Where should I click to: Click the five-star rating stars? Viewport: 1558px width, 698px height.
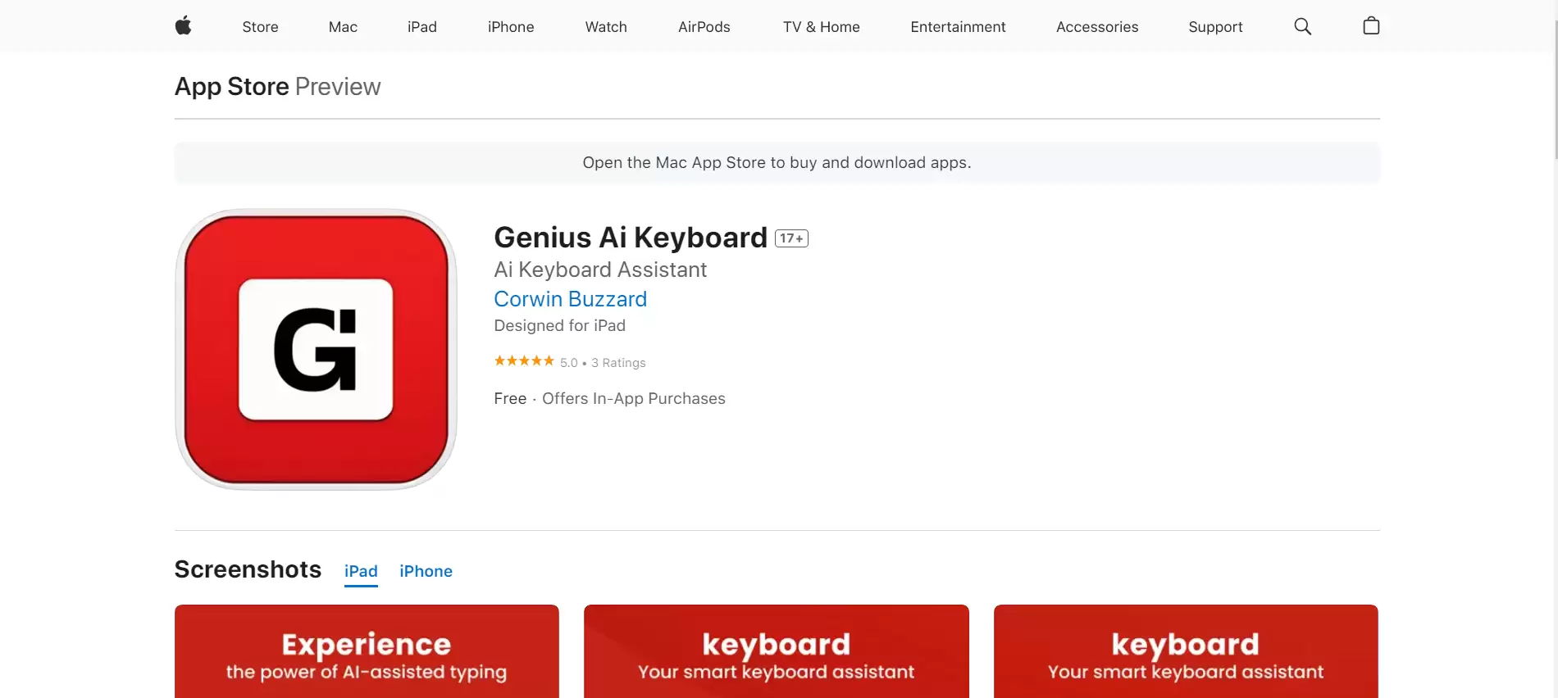tap(524, 360)
